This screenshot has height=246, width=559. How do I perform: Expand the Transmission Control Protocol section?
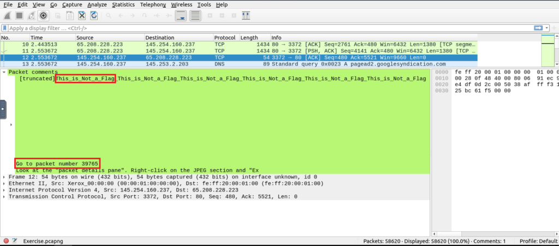(x=4, y=196)
